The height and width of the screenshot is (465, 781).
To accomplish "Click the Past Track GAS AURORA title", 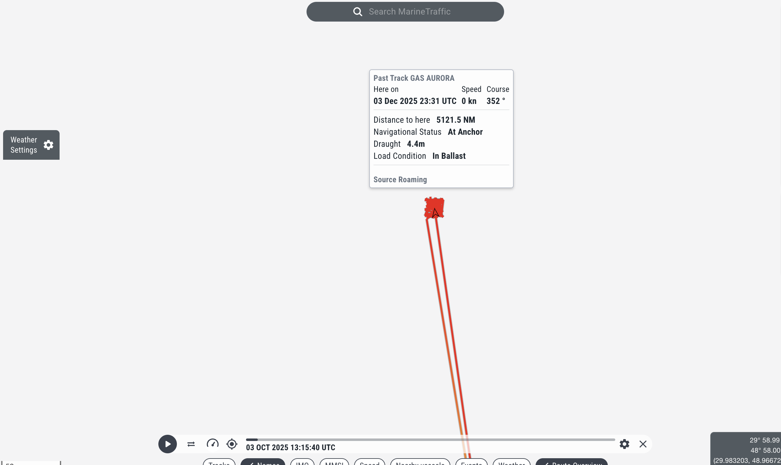I will point(414,78).
